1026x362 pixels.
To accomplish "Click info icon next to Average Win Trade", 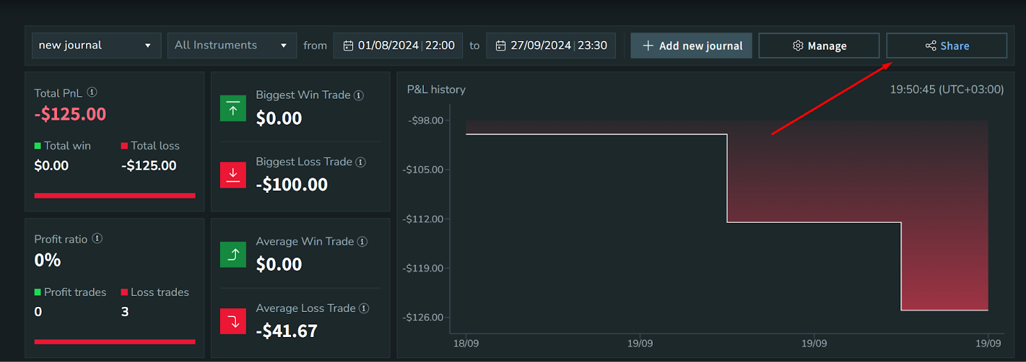I will coord(362,242).
